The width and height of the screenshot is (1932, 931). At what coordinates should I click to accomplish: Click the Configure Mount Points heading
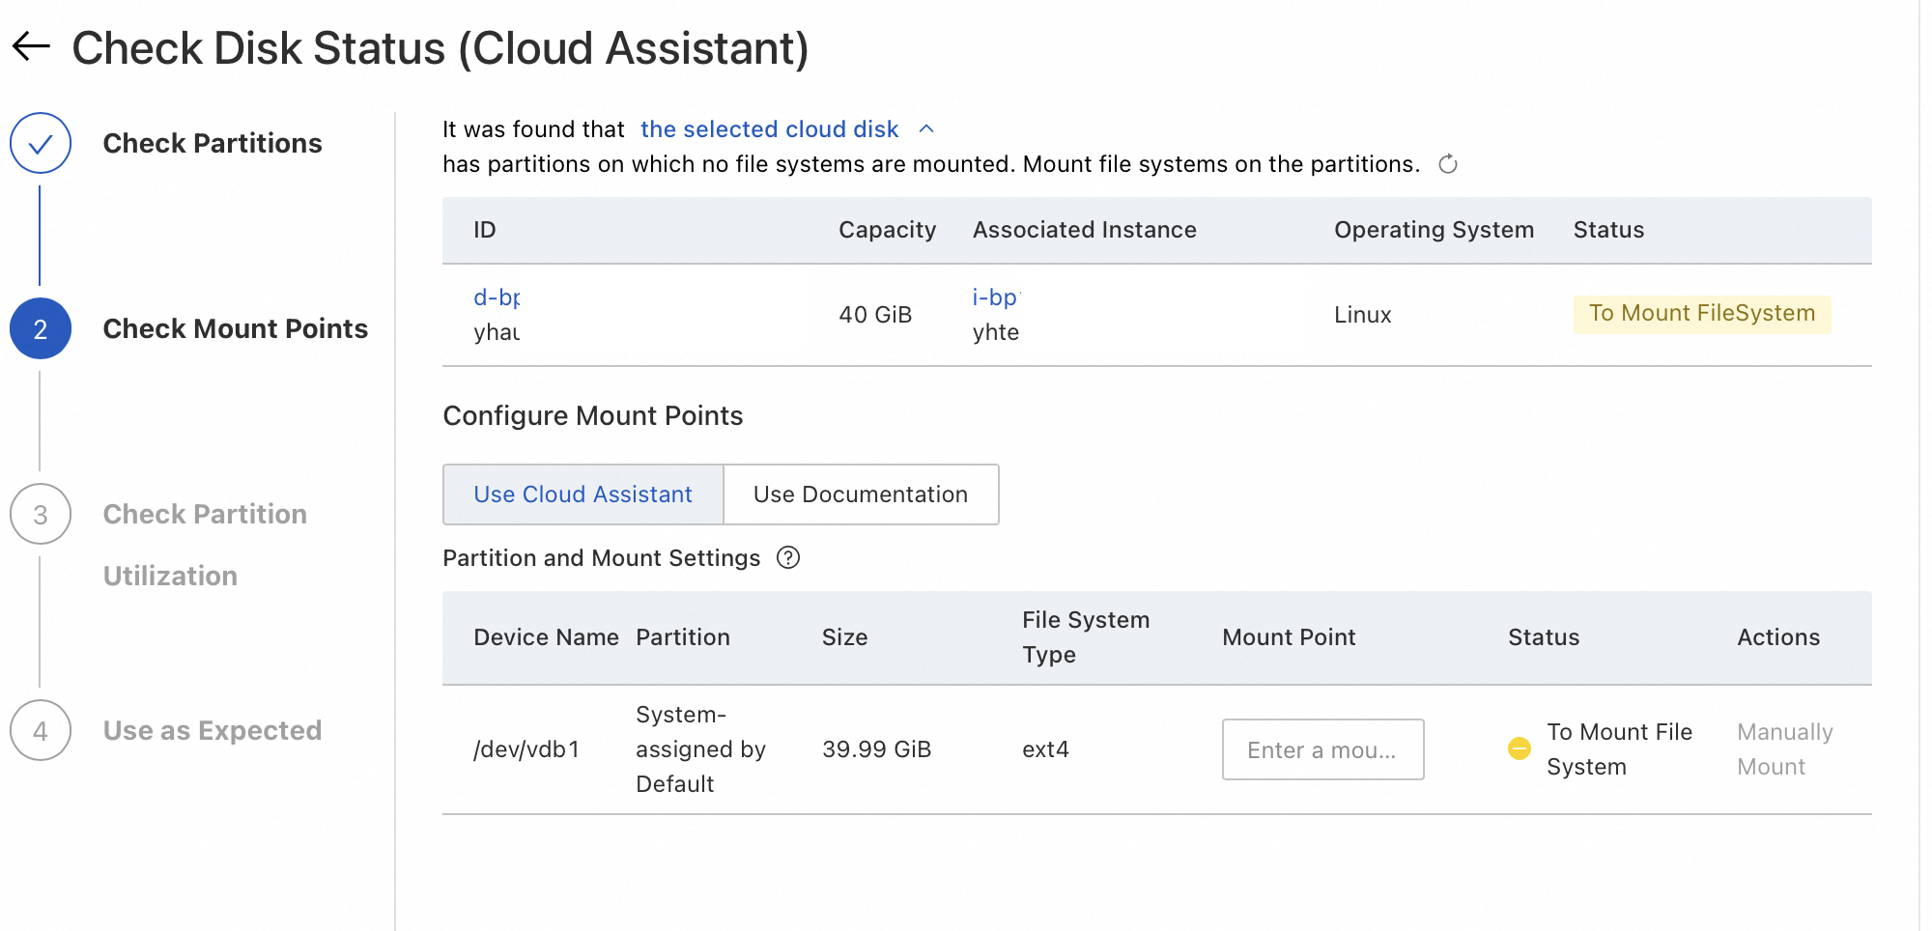point(592,415)
